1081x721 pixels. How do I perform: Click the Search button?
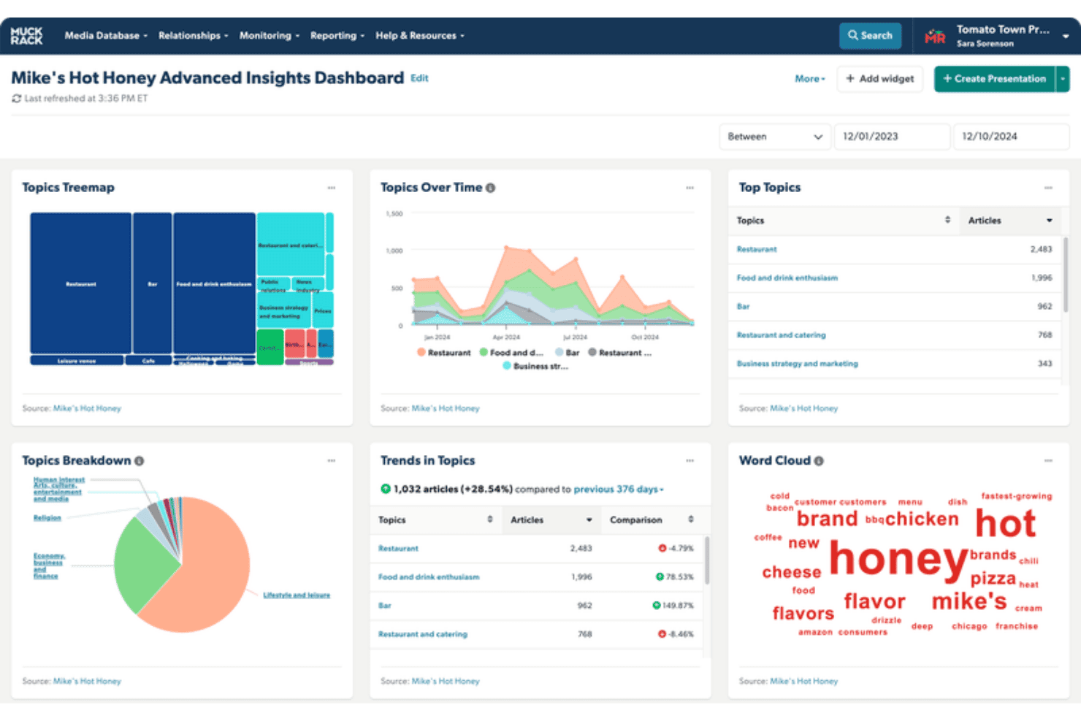[870, 36]
